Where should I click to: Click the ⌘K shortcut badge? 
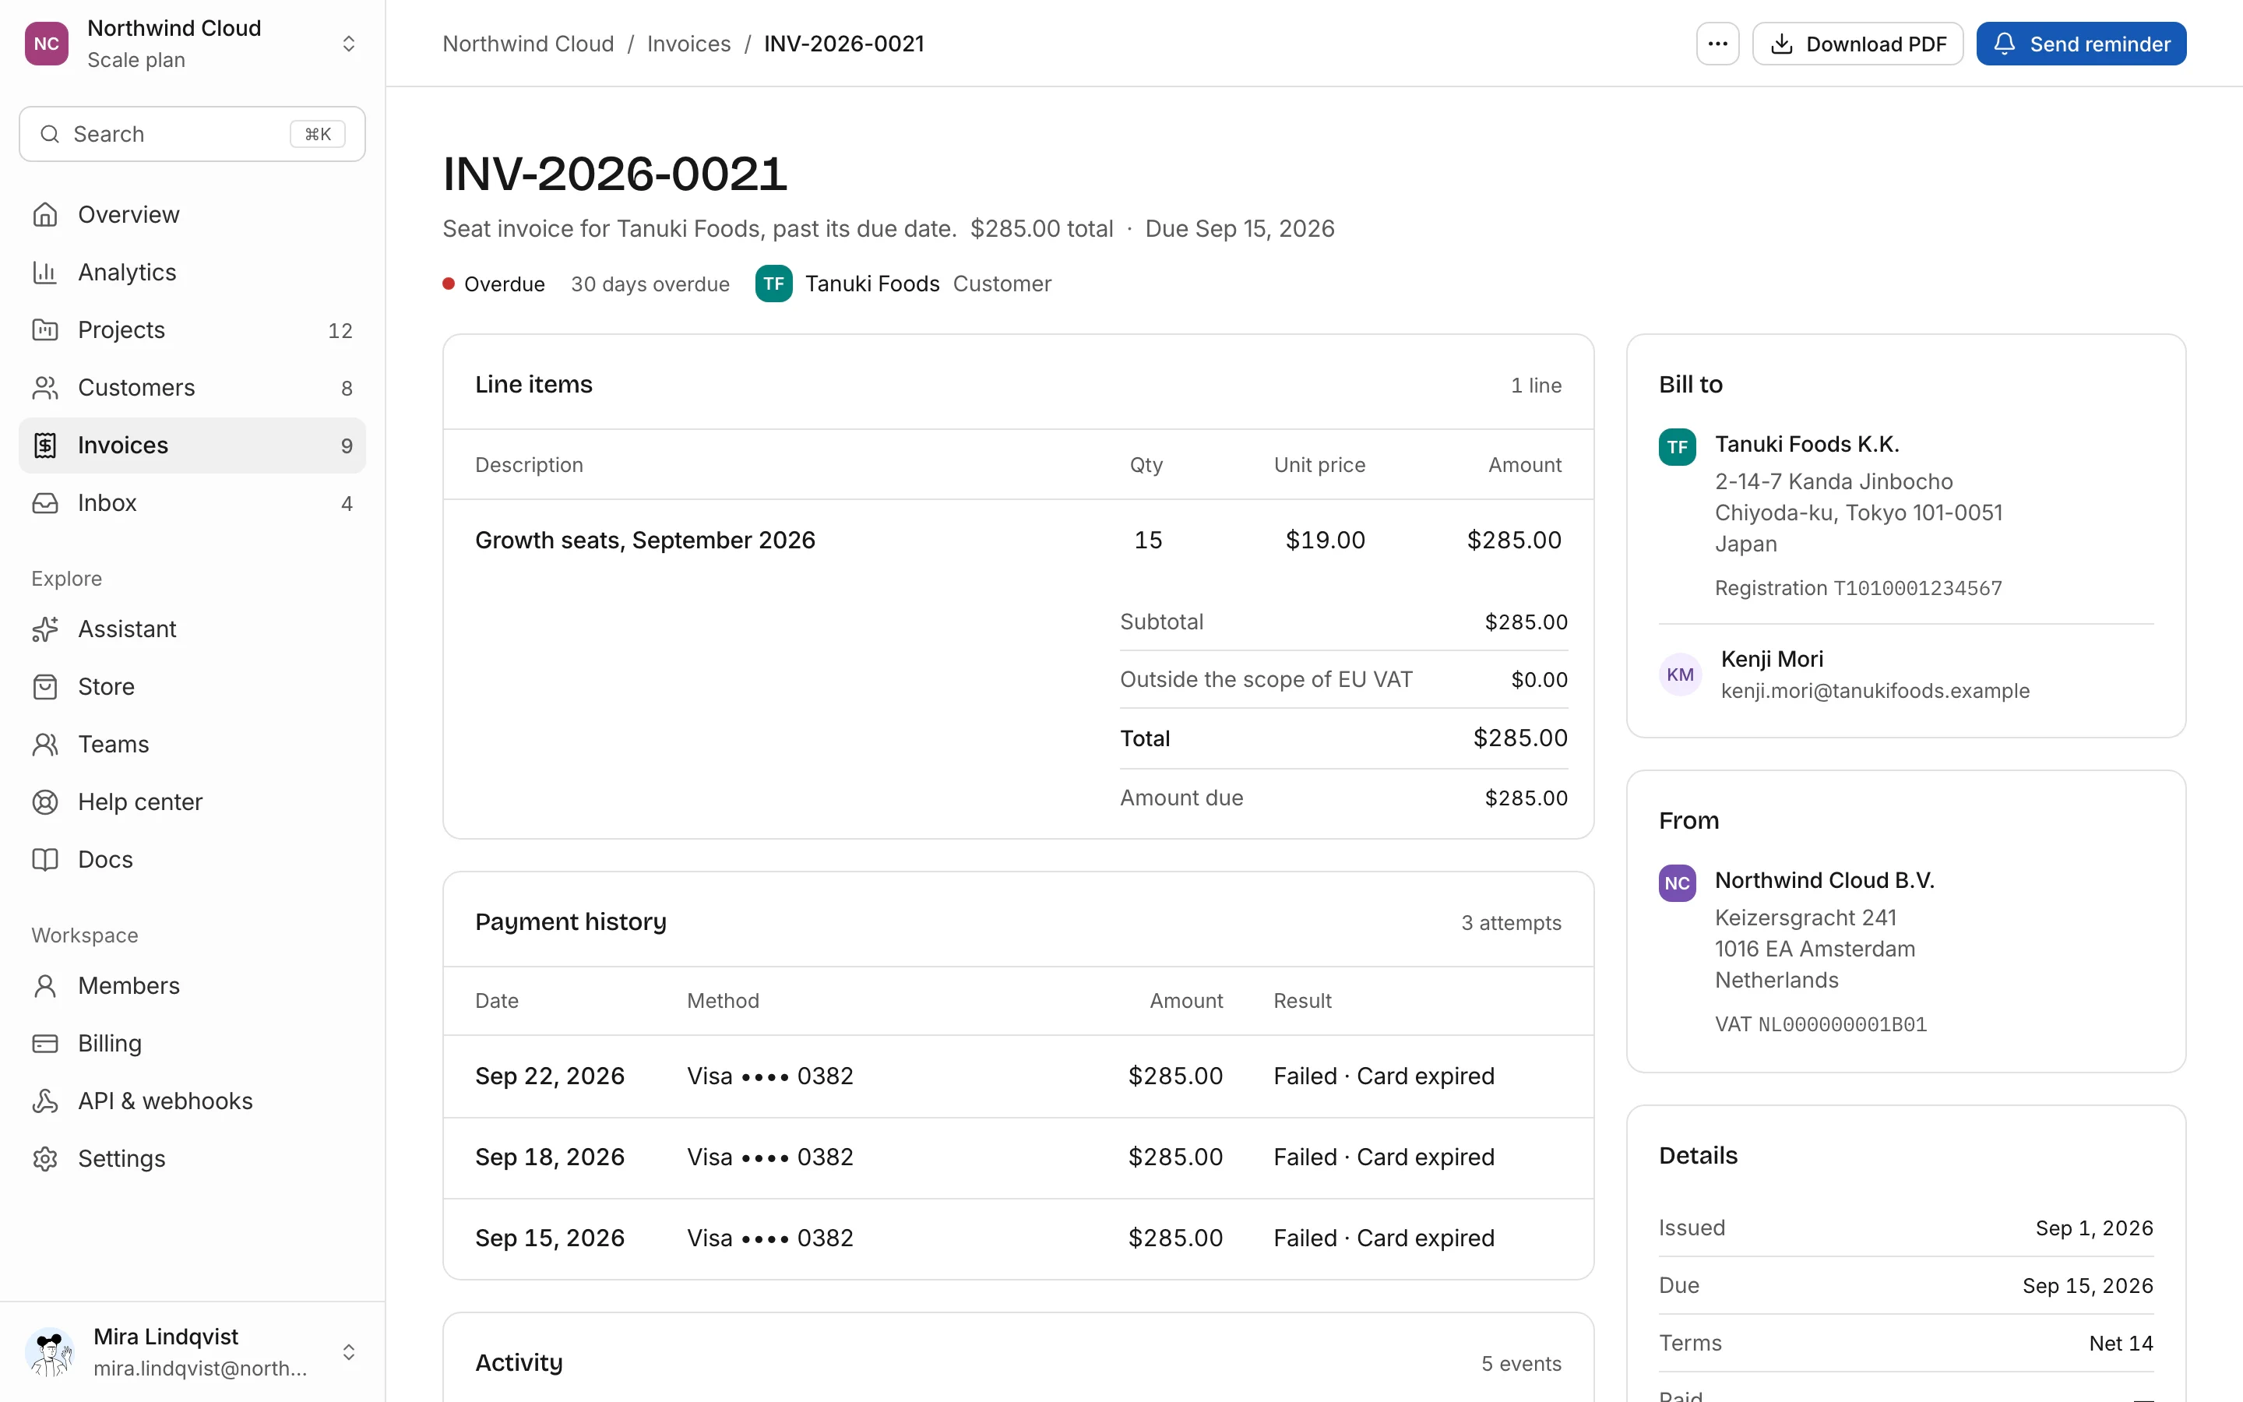(318, 135)
